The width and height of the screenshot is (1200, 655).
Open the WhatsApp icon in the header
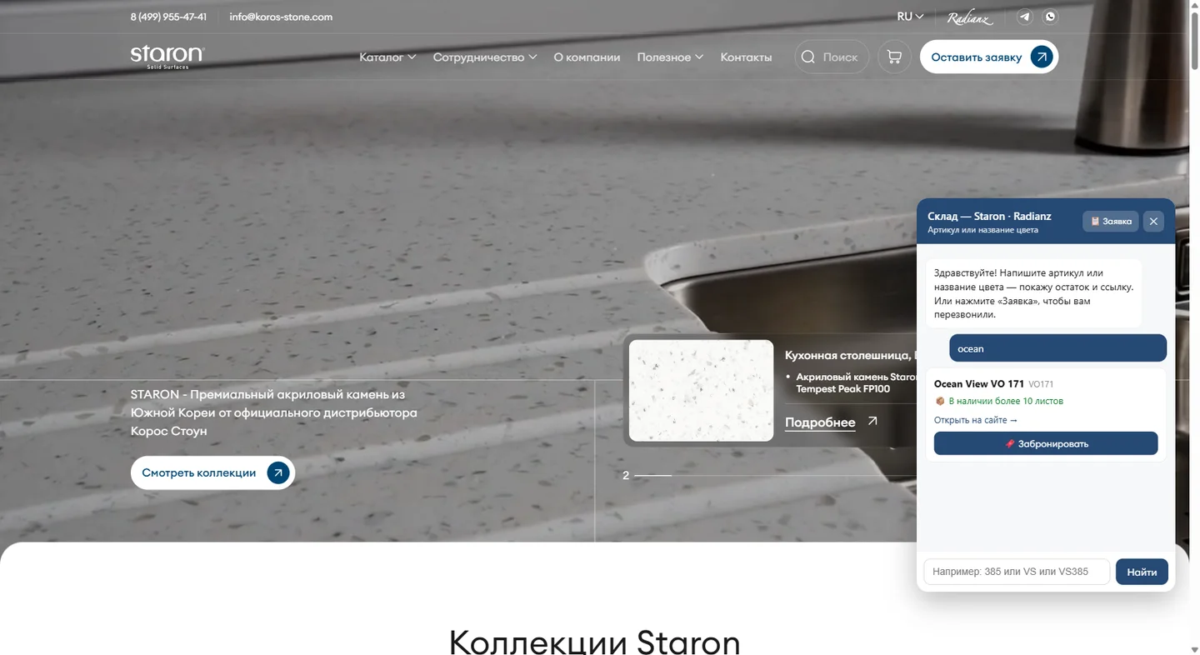click(1050, 17)
